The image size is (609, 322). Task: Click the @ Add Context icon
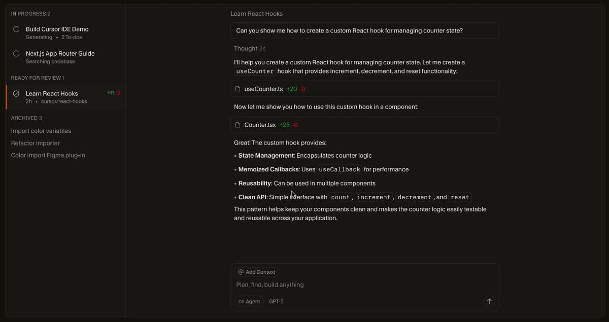pyautogui.click(x=241, y=272)
